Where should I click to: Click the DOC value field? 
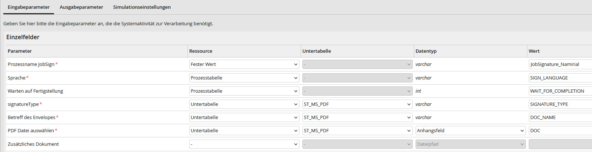tap(560, 131)
